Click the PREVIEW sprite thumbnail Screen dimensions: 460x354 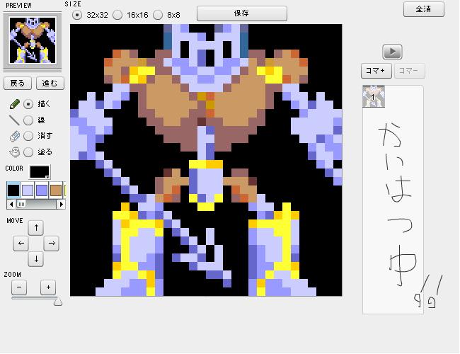(33, 40)
